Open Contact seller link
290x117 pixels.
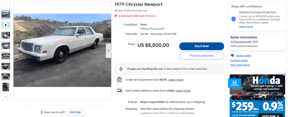click(239, 60)
